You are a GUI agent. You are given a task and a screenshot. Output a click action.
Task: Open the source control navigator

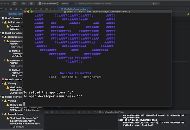point(6,9)
